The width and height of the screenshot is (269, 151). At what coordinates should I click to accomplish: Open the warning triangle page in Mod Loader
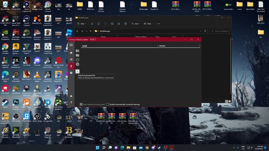click(71, 96)
